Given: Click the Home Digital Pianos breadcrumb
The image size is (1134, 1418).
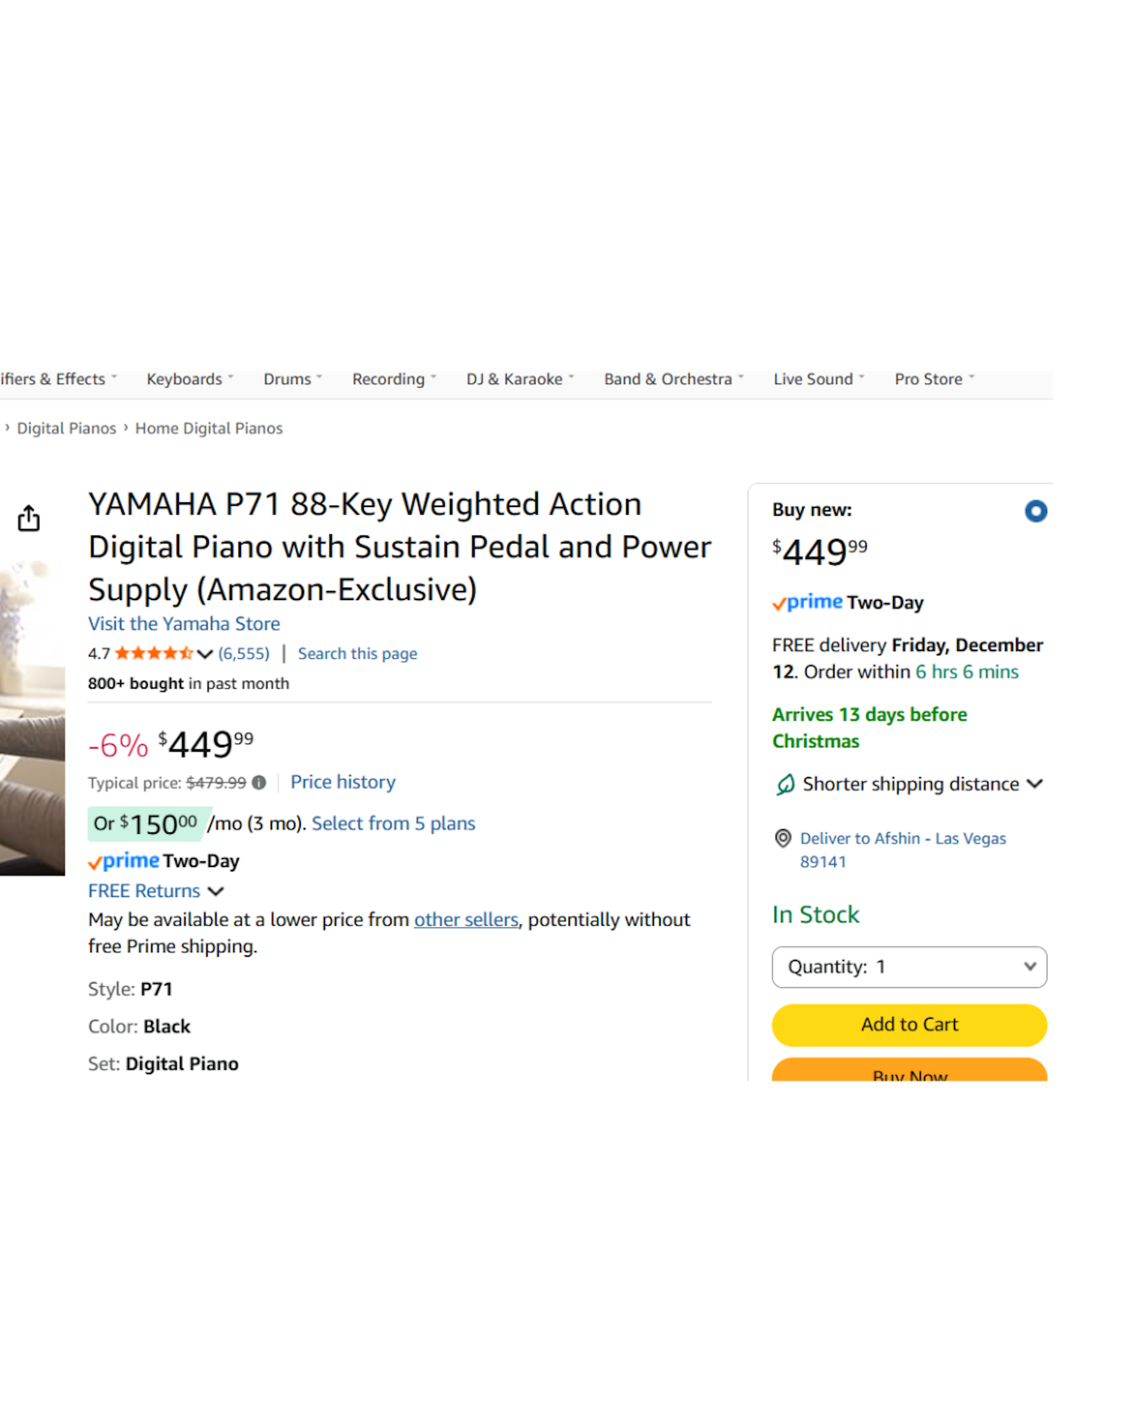Looking at the screenshot, I should pyautogui.click(x=208, y=428).
